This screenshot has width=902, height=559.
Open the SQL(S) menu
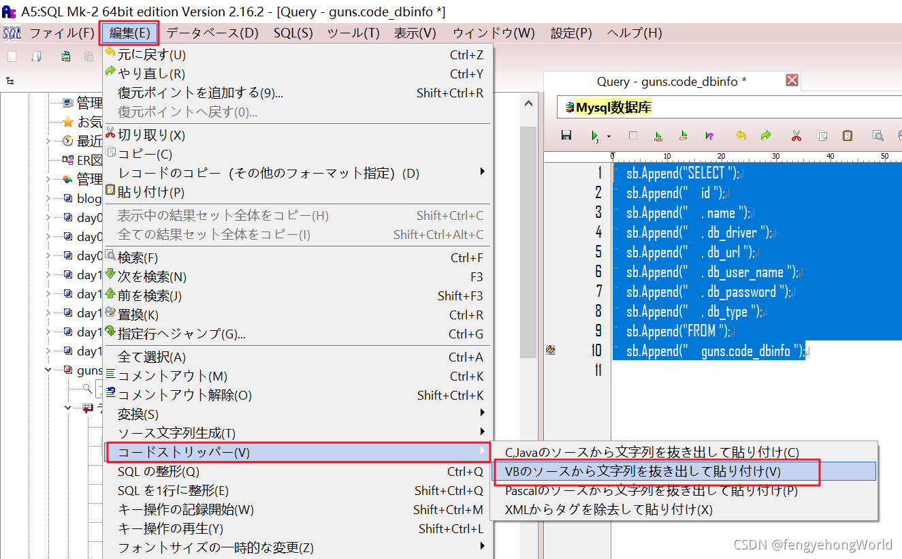293,33
